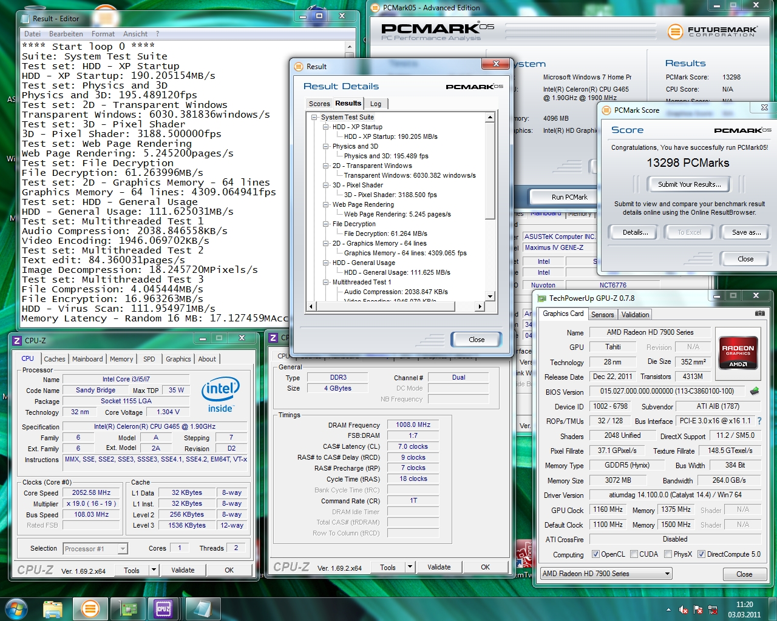Collapse the Web Page Rendering node
Viewport: 777px width, 621px height.
tap(326, 204)
